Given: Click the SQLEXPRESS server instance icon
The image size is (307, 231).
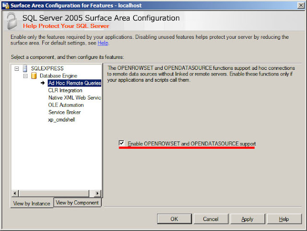Looking at the screenshot, I should pyautogui.click(x=25, y=68).
